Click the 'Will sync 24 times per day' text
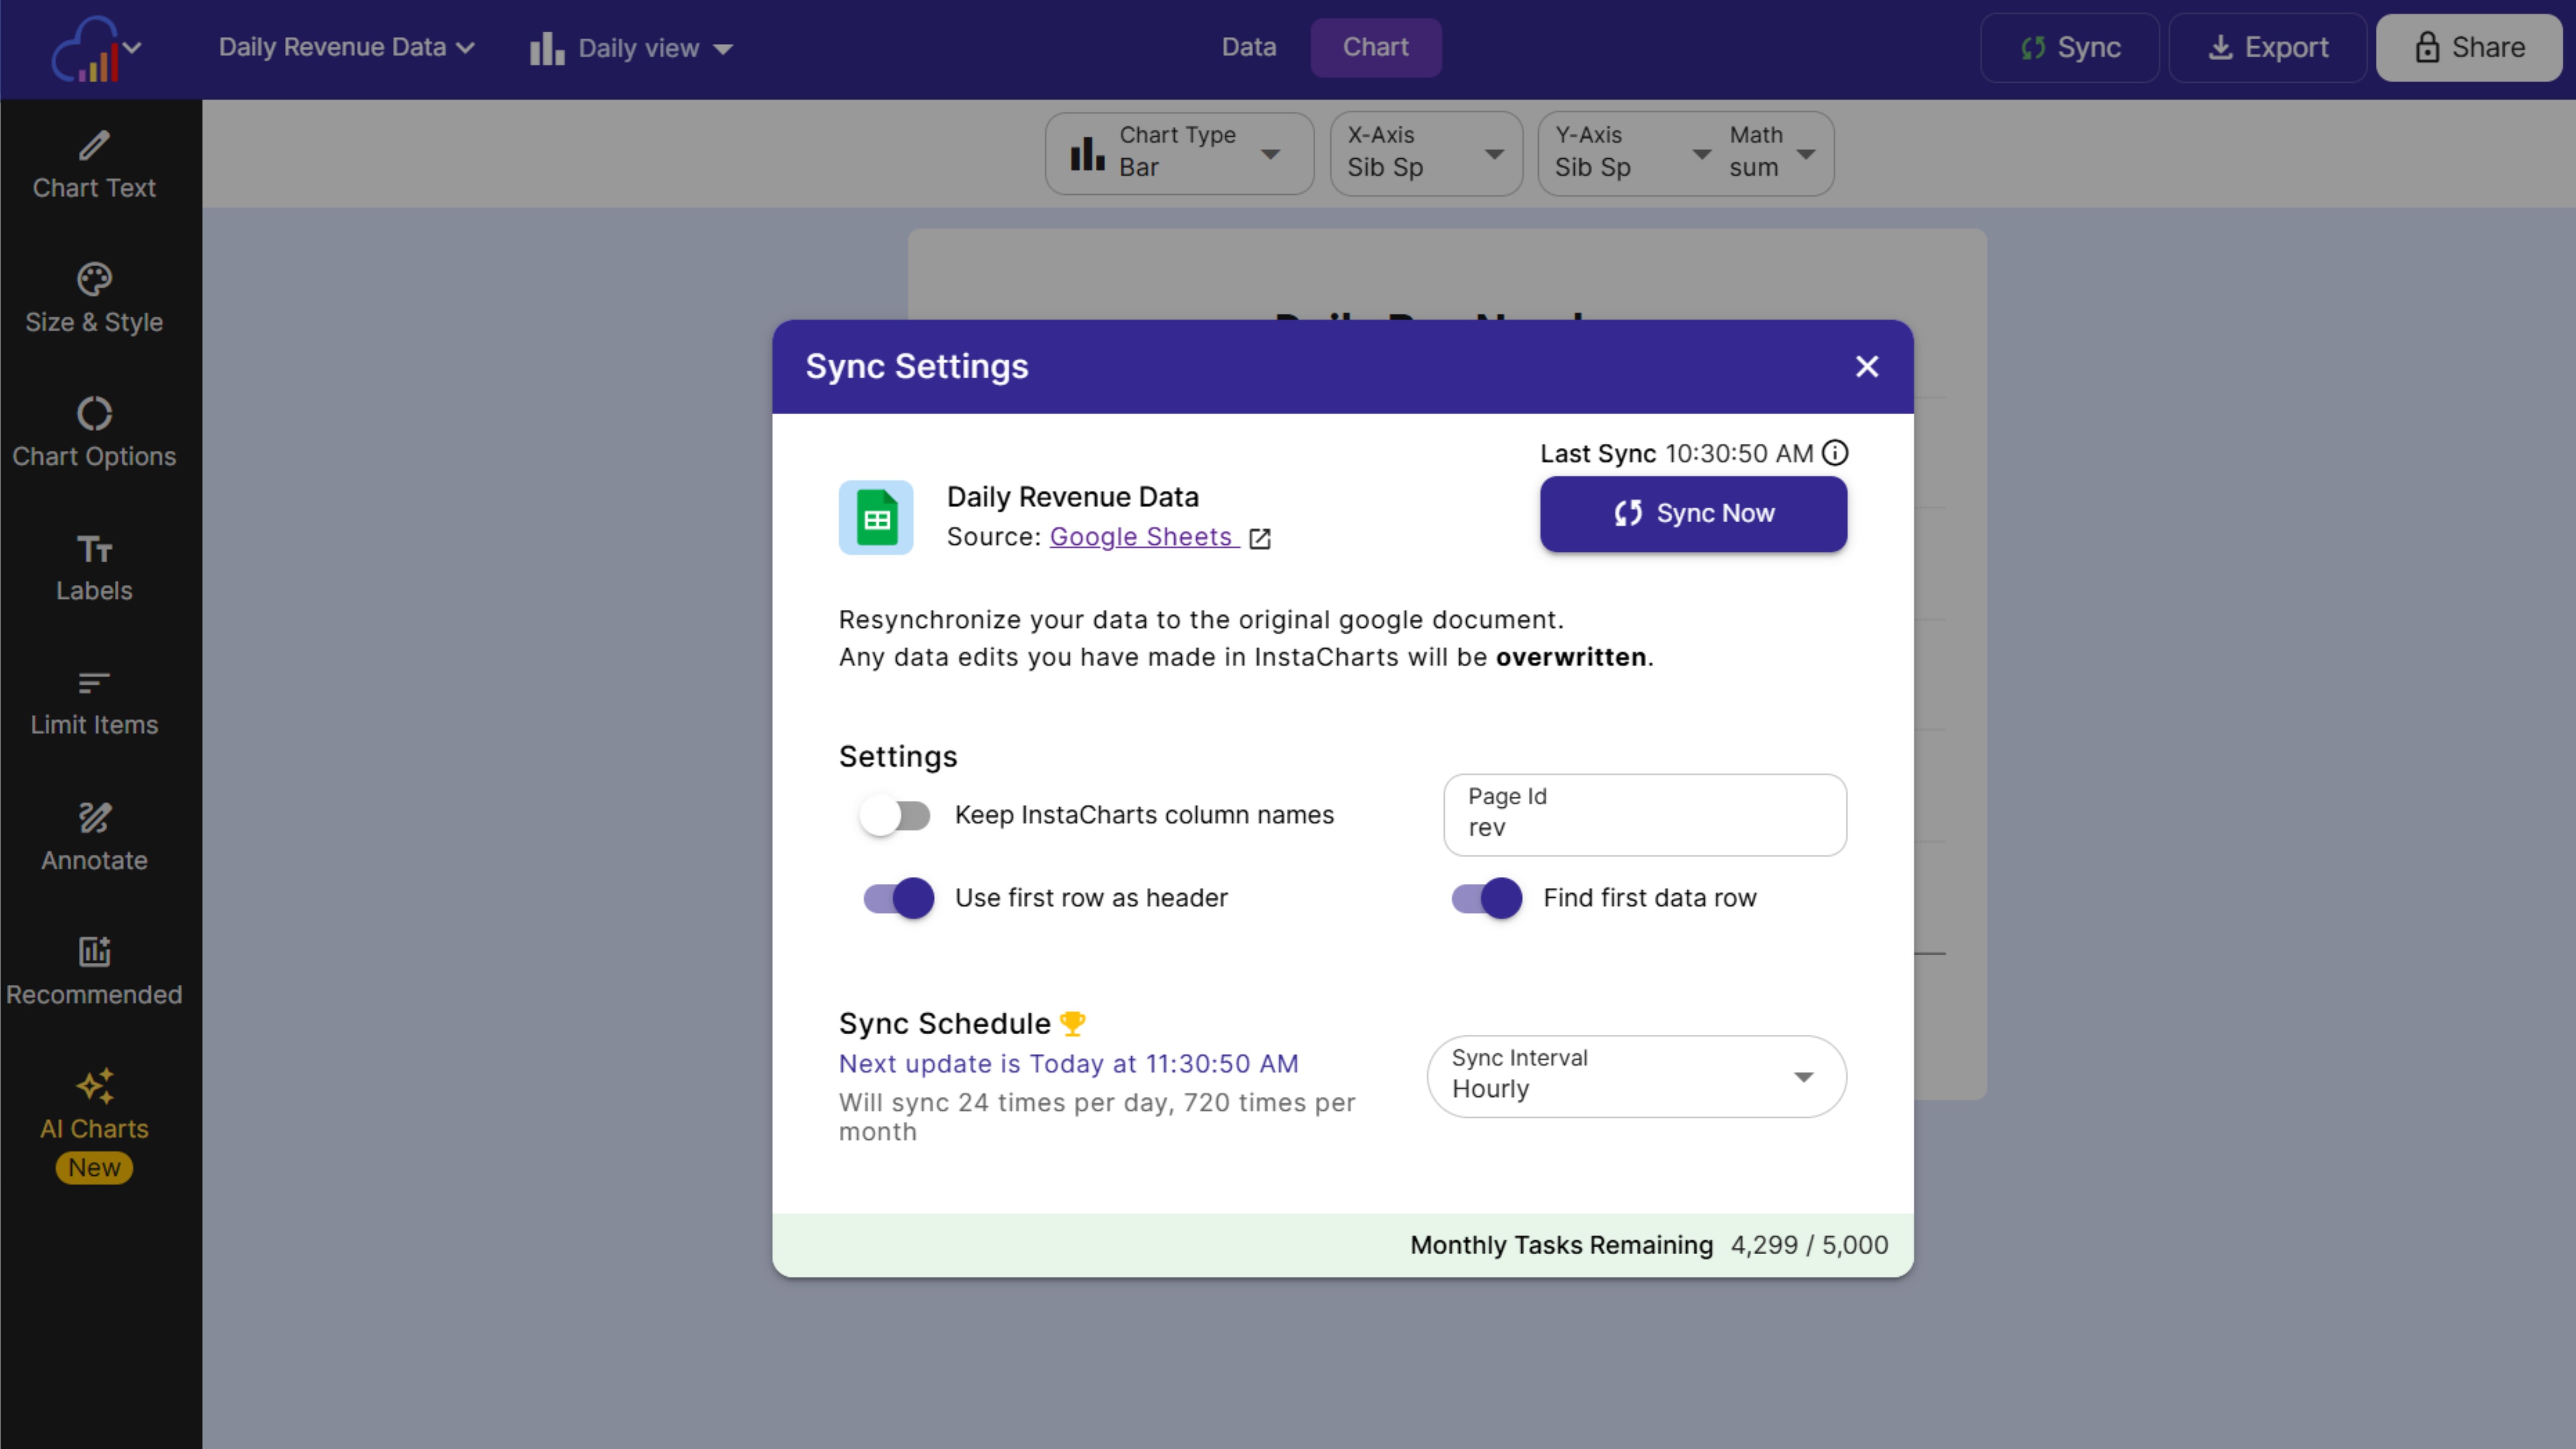Image resolution: width=2576 pixels, height=1449 pixels. click(x=1097, y=1116)
